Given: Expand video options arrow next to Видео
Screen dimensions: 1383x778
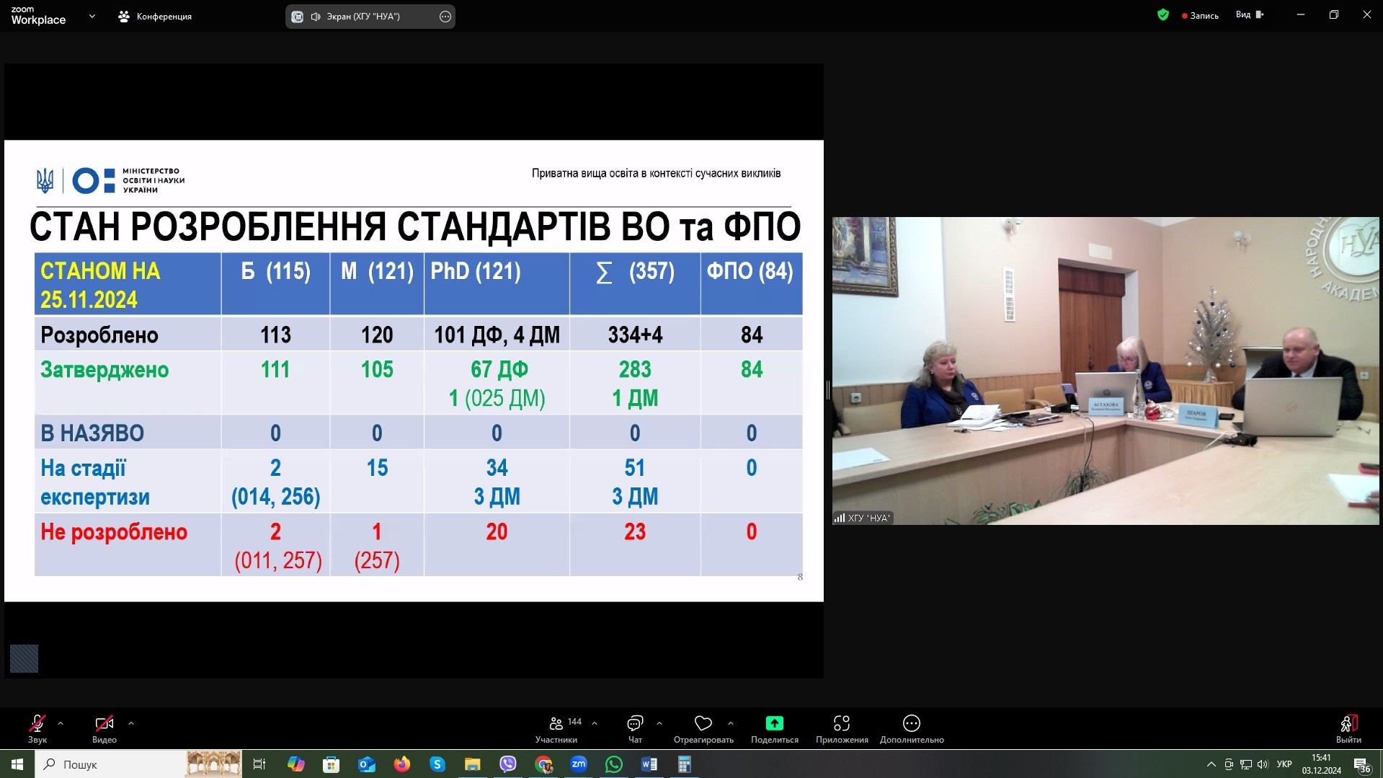Looking at the screenshot, I should (130, 722).
